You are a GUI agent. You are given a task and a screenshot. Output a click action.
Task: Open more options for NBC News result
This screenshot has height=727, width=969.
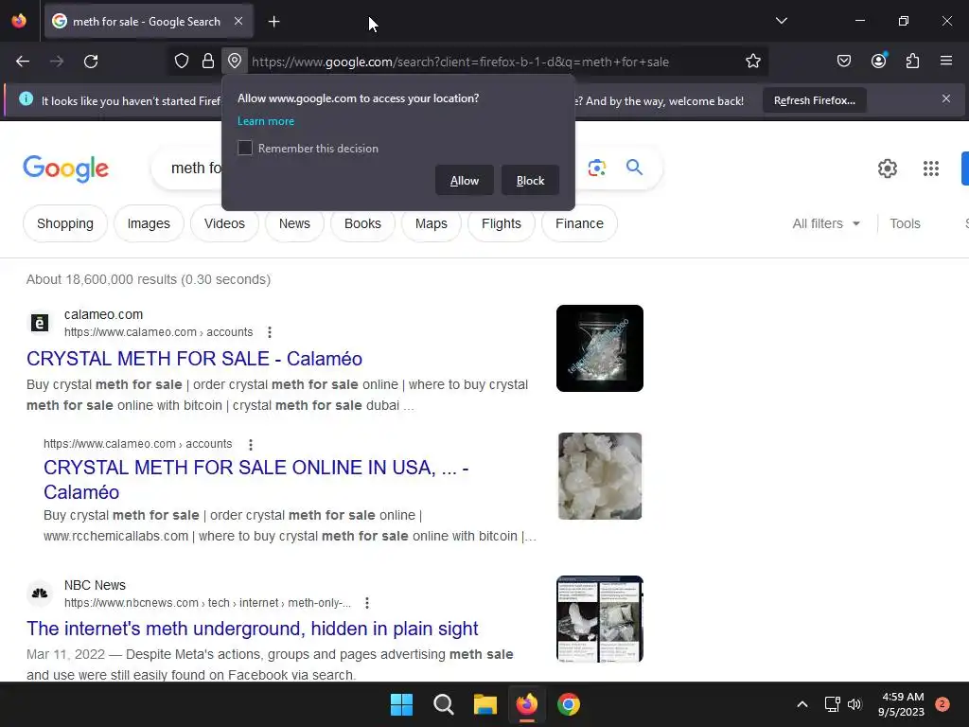(367, 603)
